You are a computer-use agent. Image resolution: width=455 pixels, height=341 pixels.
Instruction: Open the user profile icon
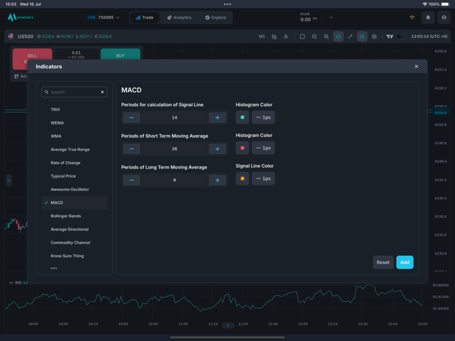point(444,18)
